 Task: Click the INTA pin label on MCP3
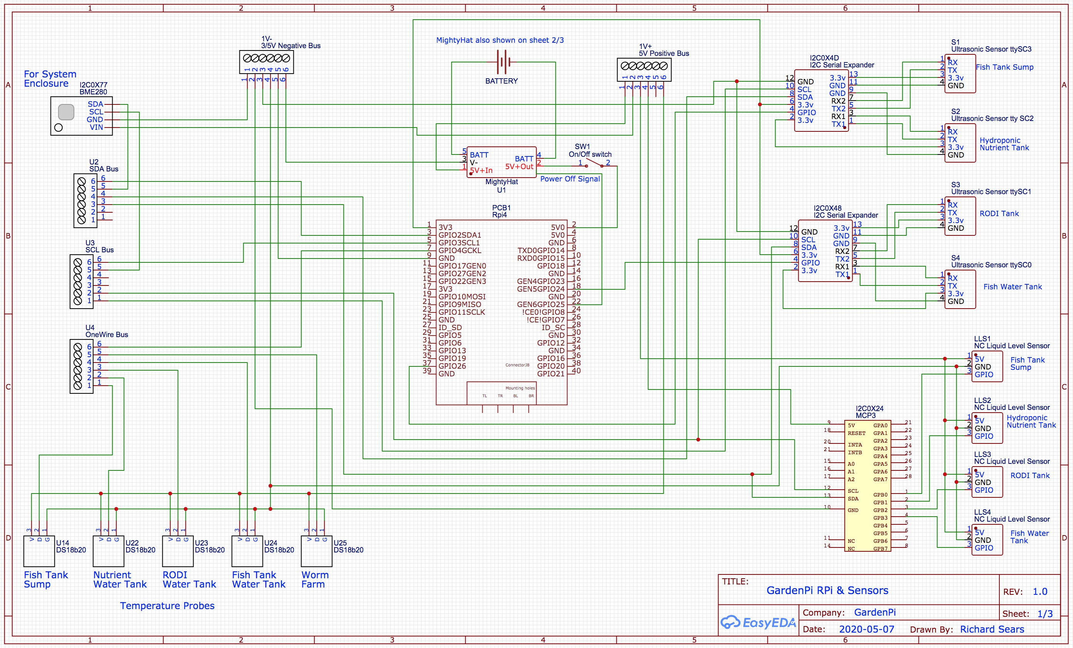pyautogui.click(x=854, y=445)
